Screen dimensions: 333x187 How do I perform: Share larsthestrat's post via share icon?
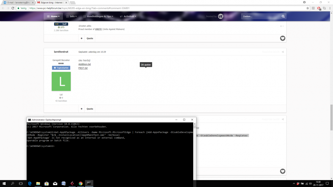coord(283,52)
